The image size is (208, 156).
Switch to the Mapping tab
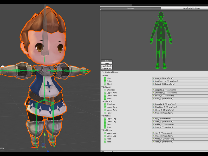click(131, 8)
